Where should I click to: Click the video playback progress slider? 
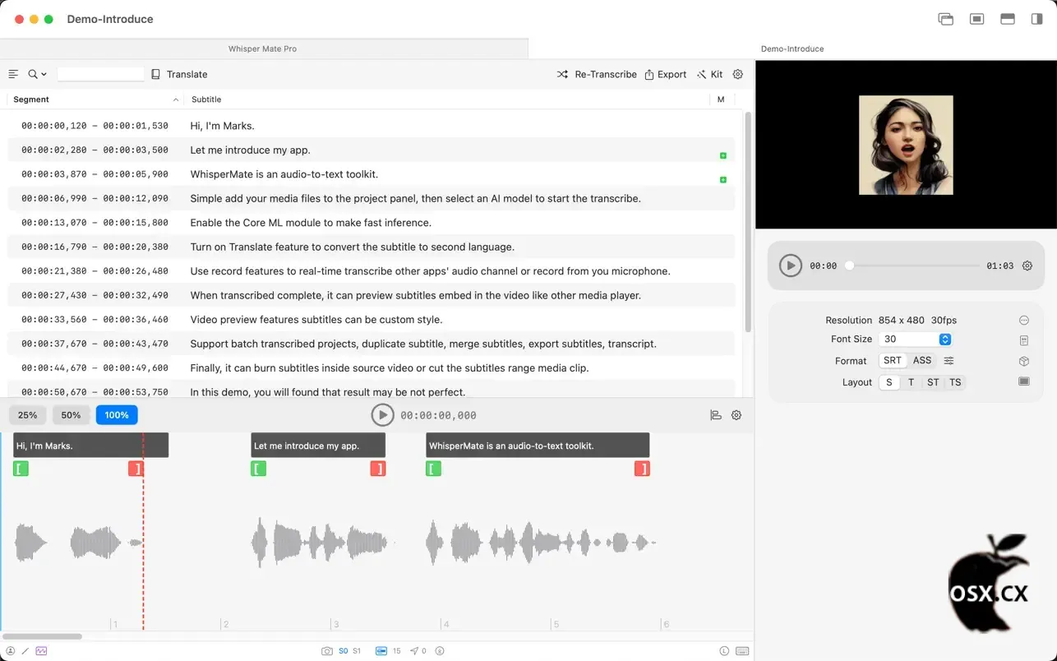[x=913, y=266]
